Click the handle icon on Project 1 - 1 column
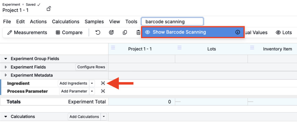The image size is (297, 139). pos(113,48)
